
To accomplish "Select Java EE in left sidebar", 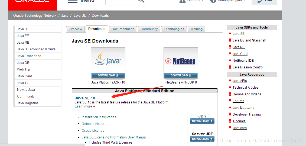I will [x=38, y=36].
